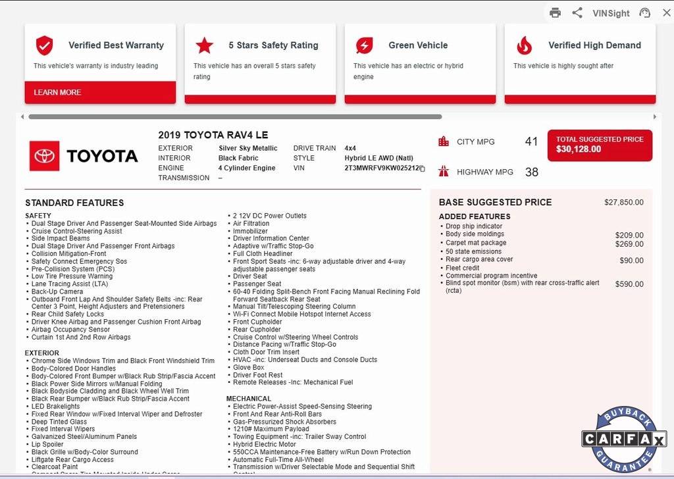Click 'Drop ship indicator' added feature
Image resolution: width=674 pixels, height=479 pixels.
point(474,226)
